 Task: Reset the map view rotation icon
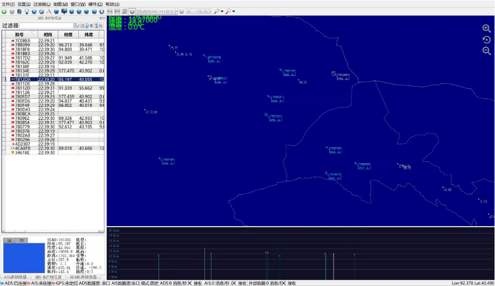click(x=487, y=39)
